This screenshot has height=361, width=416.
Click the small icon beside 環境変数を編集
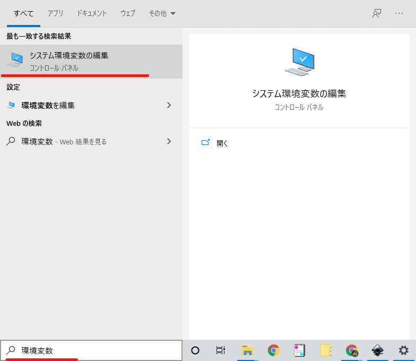click(11, 105)
